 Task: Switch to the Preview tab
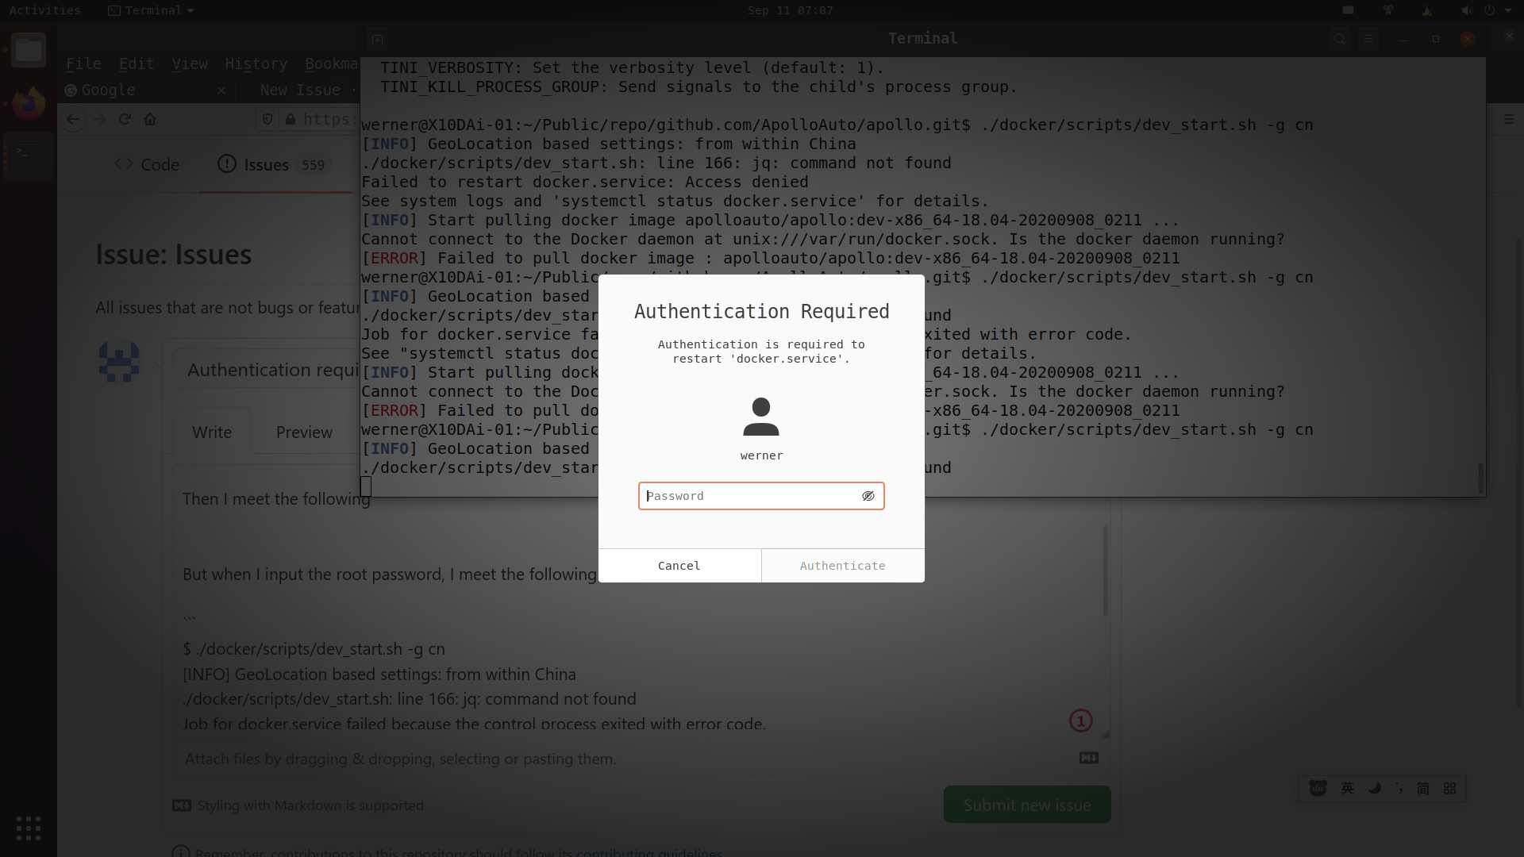(304, 432)
